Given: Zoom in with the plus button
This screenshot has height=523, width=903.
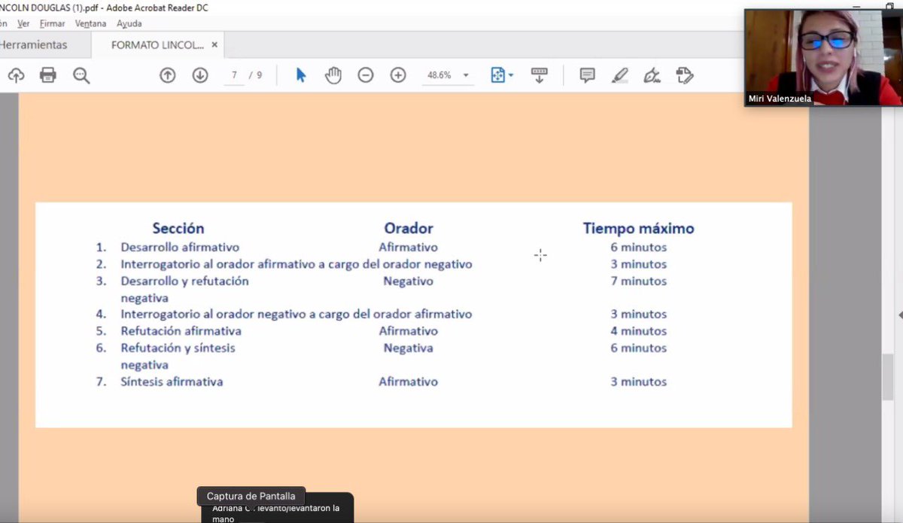Looking at the screenshot, I should (398, 75).
